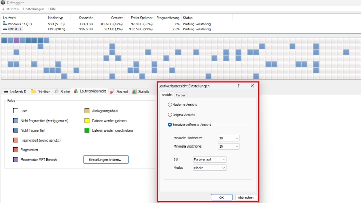Expand the Minimale Blockbreite dropdown
The width and height of the screenshot is (361, 203).
click(x=228, y=138)
